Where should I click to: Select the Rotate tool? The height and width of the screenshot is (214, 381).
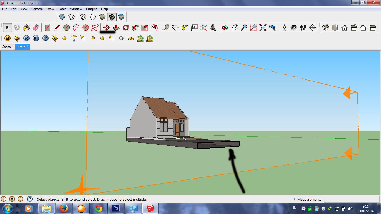click(126, 28)
